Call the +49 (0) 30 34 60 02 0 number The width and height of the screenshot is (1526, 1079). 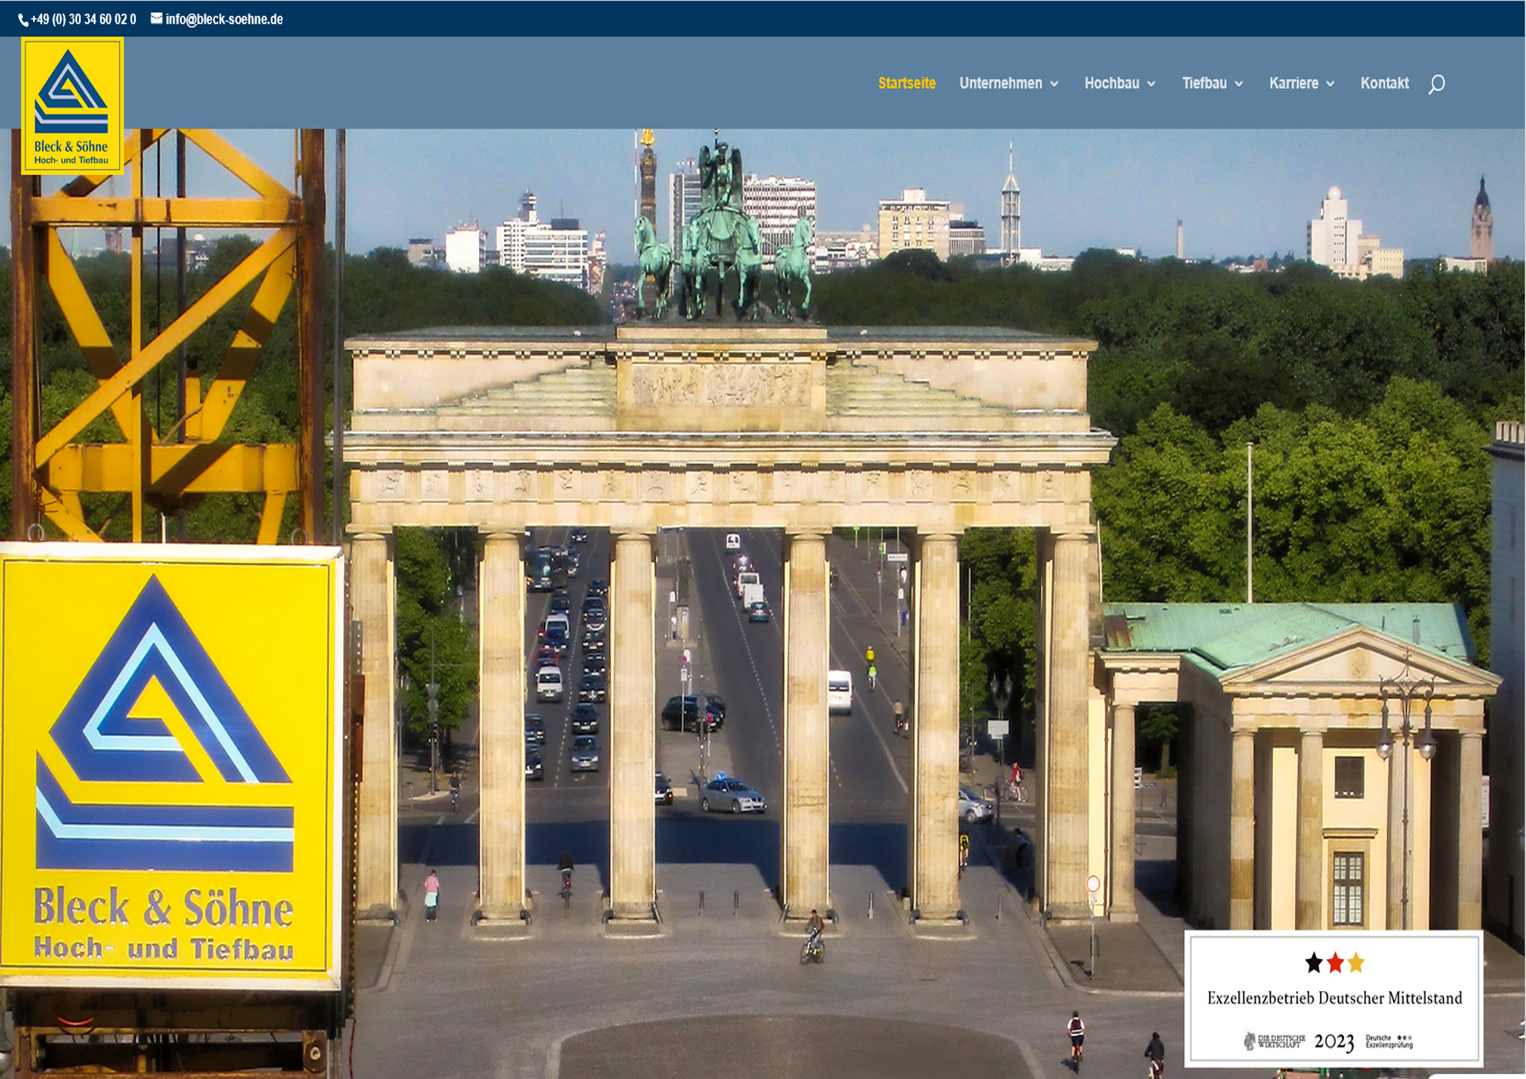coord(83,19)
